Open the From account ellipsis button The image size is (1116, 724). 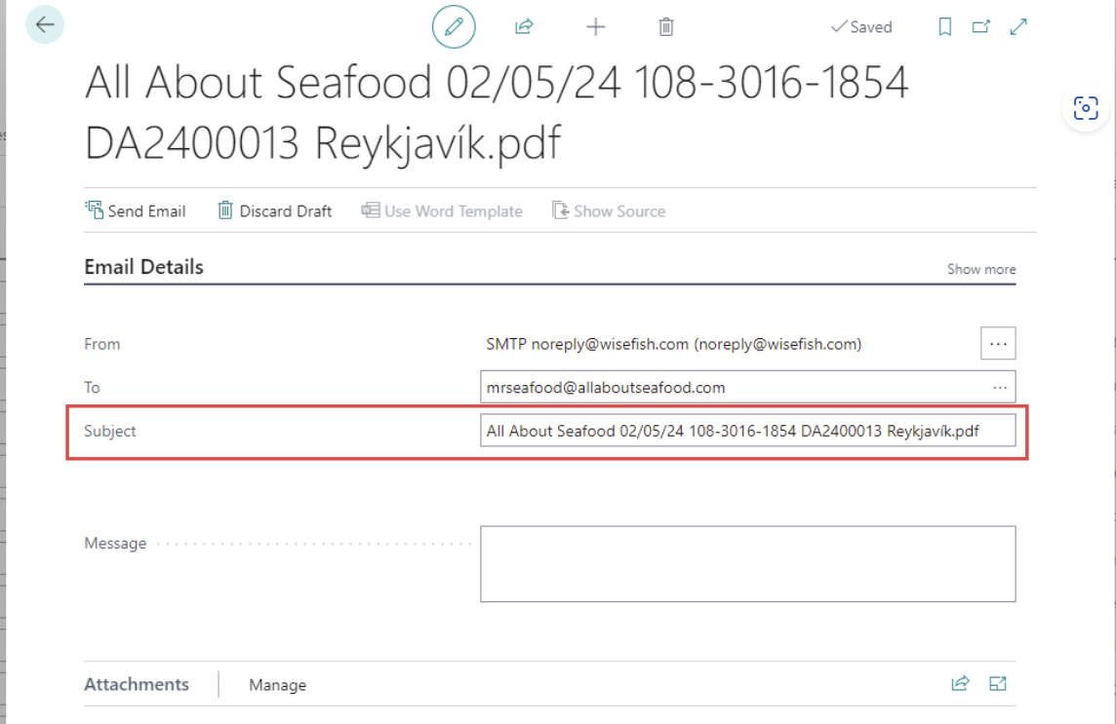tap(998, 344)
